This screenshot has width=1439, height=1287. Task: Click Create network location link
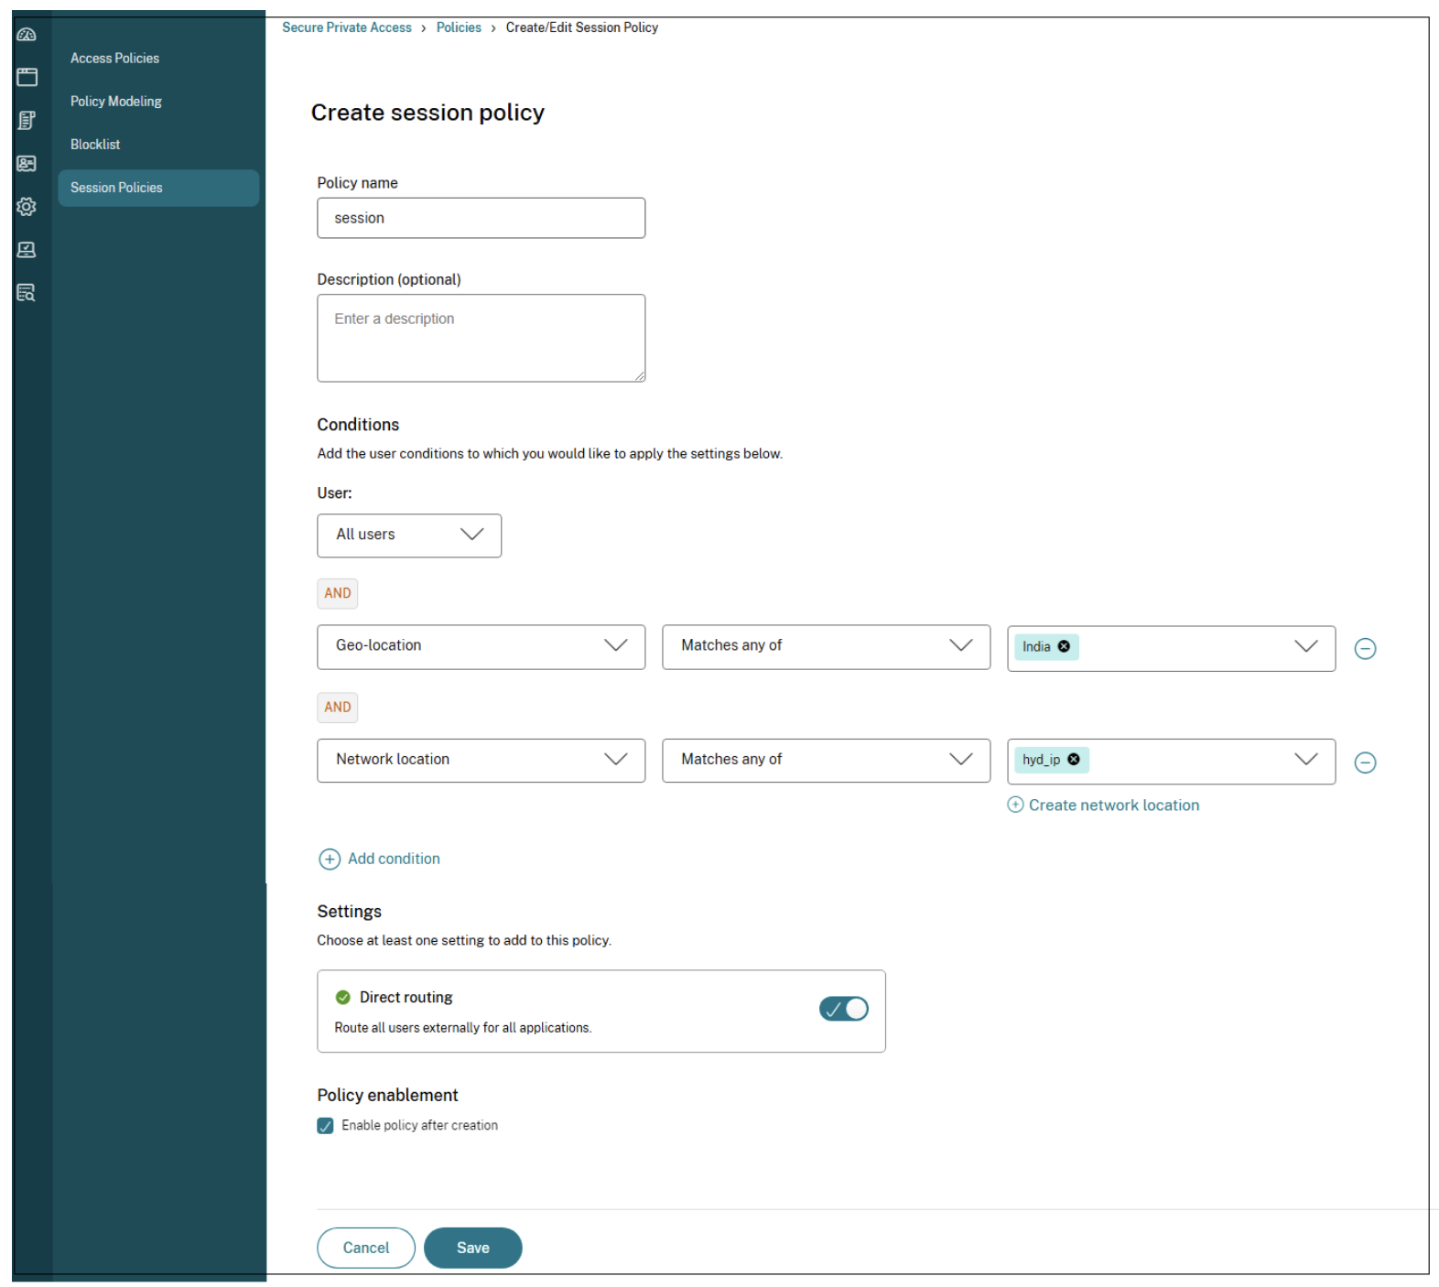click(x=1112, y=806)
